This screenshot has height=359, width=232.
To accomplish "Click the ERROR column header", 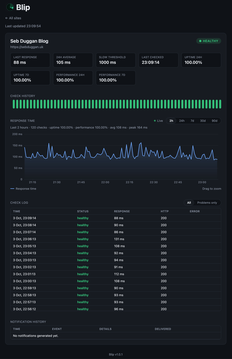I will click(194, 211).
